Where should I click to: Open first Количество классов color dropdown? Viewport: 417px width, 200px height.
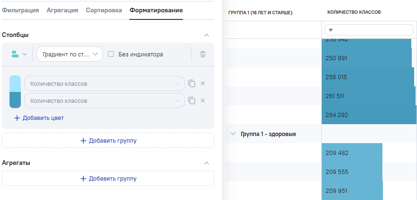(x=104, y=84)
